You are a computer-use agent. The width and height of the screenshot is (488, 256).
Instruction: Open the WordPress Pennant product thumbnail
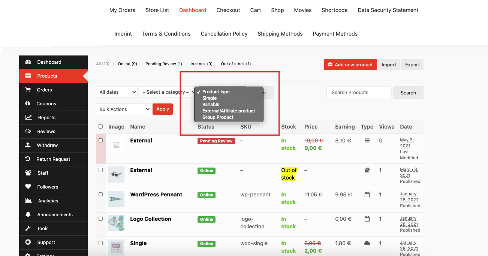pyautogui.click(x=116, y=199)
